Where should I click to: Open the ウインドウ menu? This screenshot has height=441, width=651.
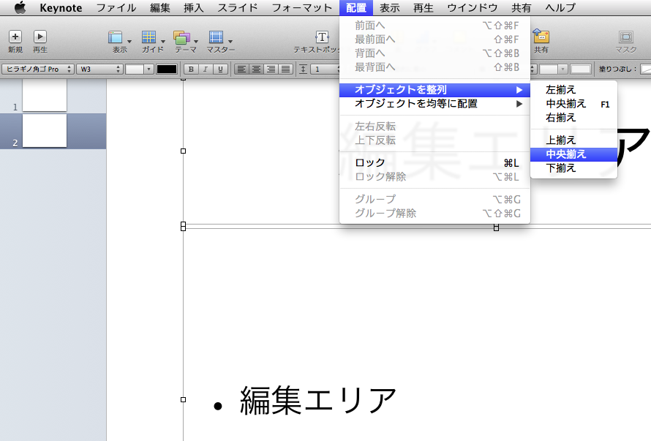click(x=472, y=7)
